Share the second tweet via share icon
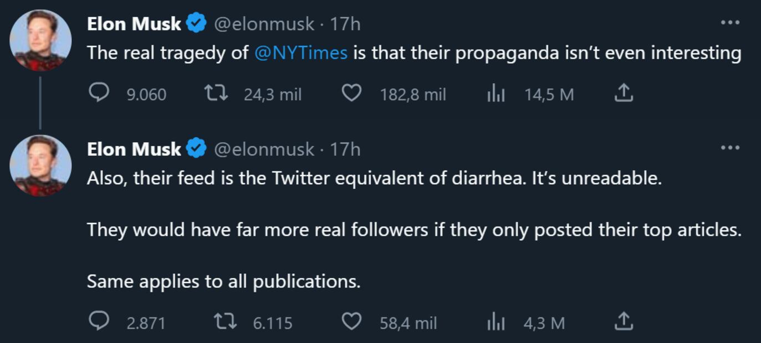This screenshot has width=761, height=343. click(624, 321)
